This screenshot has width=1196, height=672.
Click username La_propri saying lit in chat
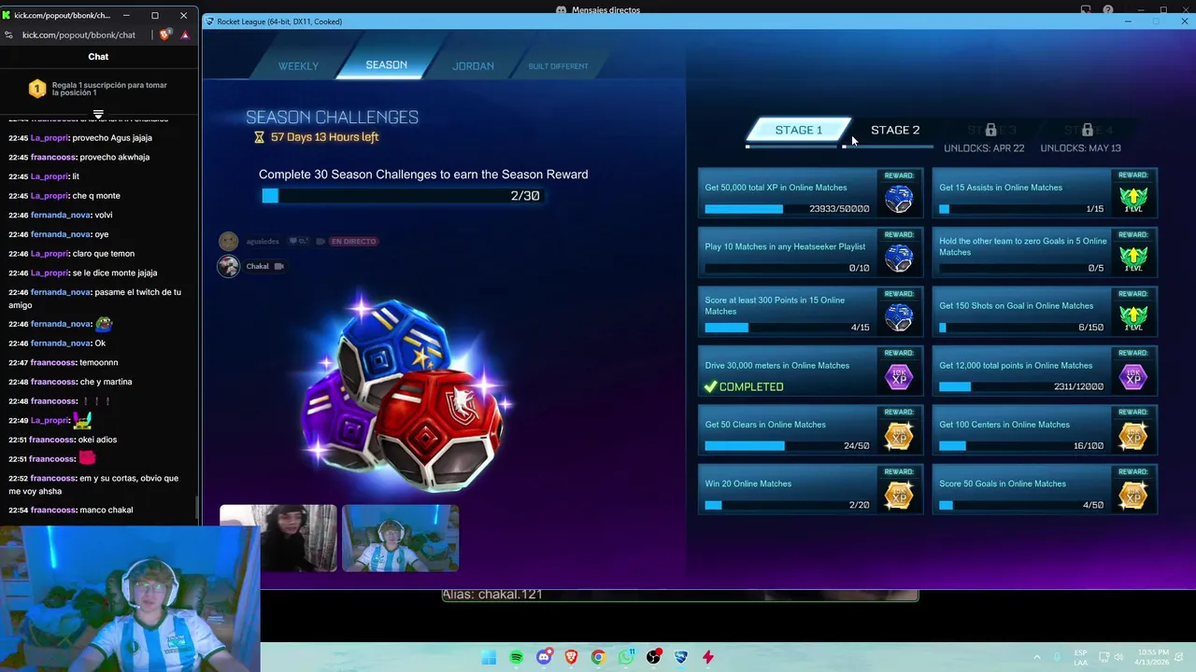click(50, 176)
